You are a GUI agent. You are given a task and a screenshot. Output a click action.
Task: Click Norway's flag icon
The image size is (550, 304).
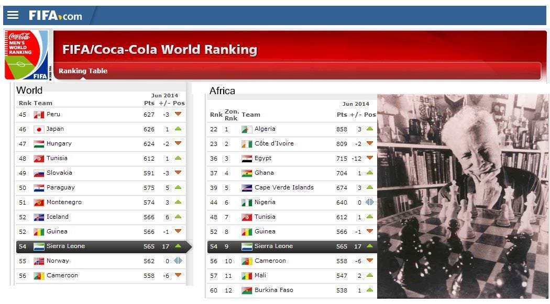tap(39, 261)
